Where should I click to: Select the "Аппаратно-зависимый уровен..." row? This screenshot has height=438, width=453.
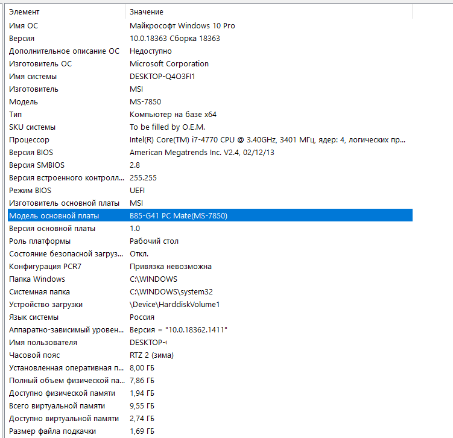coord(210,329)
